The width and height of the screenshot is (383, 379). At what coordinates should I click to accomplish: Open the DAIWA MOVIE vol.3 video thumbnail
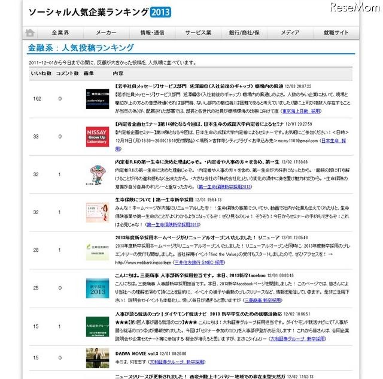click(x=98, y=358)
